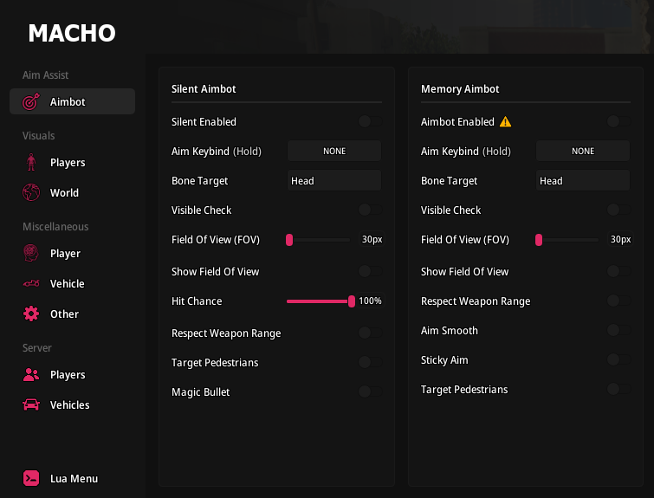Viewport: 654px width, 498px height.
Task: Toggle the Sticky Aim switch
Action: pos(618,360)
